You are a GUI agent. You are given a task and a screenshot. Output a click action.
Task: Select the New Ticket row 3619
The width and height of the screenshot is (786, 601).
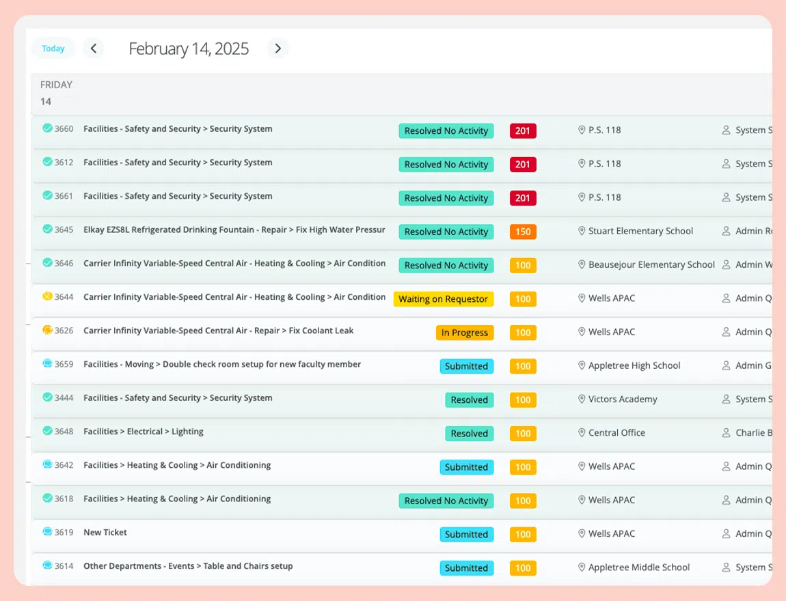tap(401, 534)
